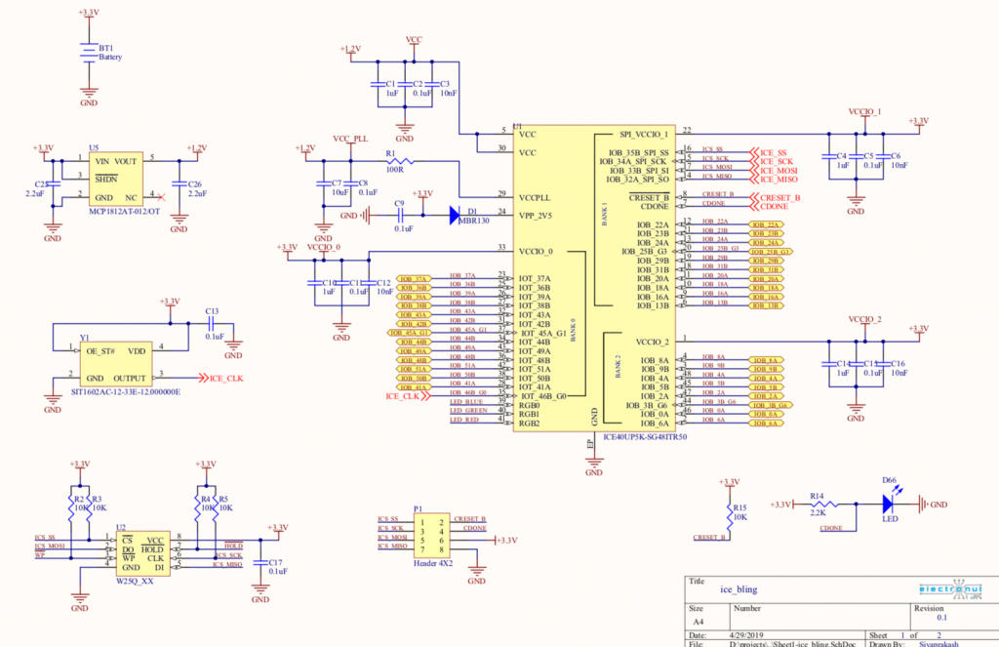Select the MBR130 diode D1 symbol
This screenshot has height=647, width=999.
point(455,213)
